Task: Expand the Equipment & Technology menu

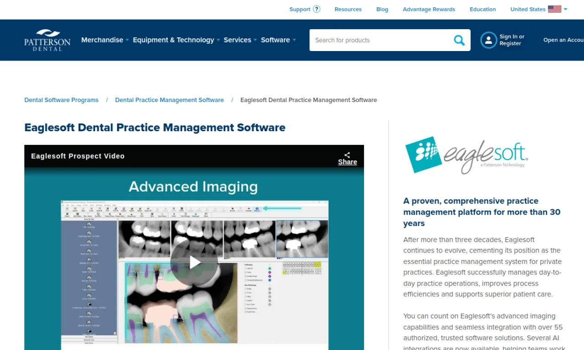Action: pyautogui.click(x=177, y=40)
